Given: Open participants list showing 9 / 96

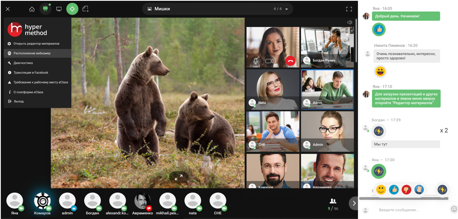Looking at the screenshot, I should click(333, 204).
